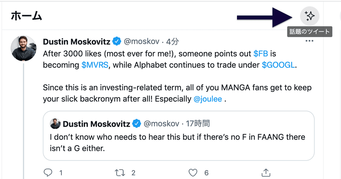This screenshot has width=341, height=179.
Task: Open the @joulee mention link
Action: [x=208, y=99]
